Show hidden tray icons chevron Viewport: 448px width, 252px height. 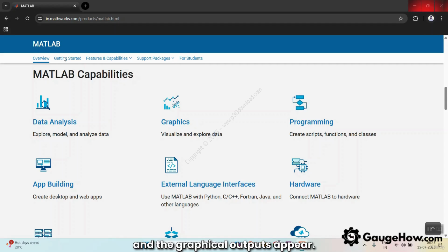click(x=365, y=245)
